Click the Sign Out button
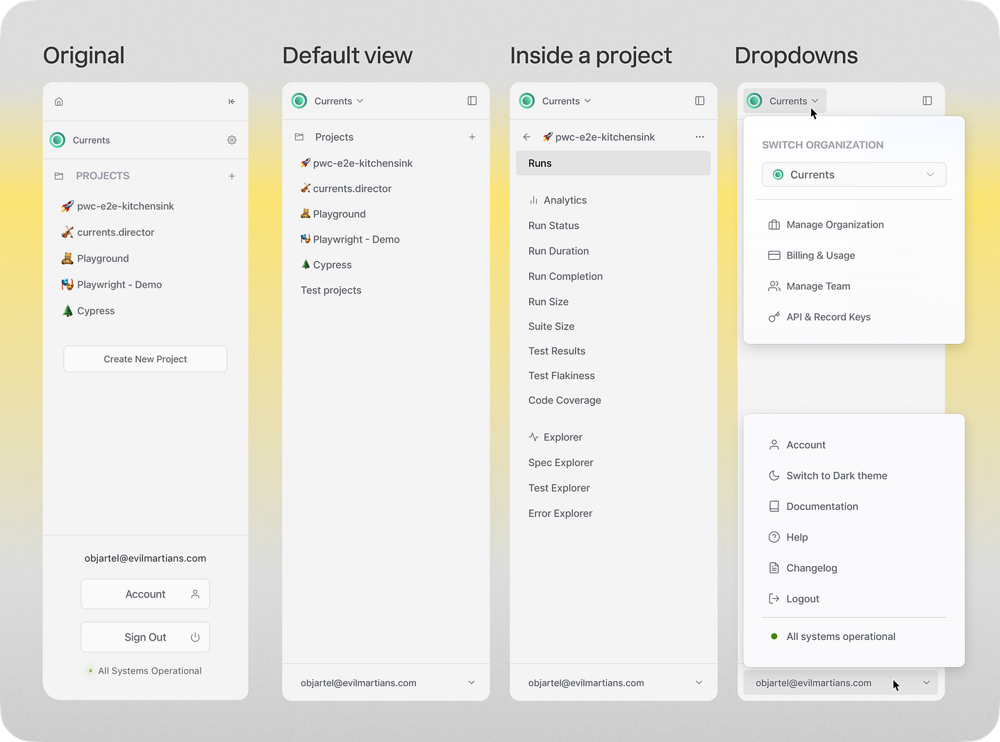The image size is (1000, 742). coord(145,637)
